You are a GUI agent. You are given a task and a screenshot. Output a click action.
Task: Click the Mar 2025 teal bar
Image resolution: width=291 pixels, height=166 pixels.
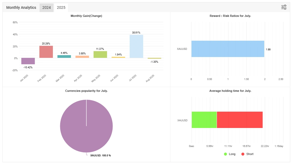click(64, 56)
